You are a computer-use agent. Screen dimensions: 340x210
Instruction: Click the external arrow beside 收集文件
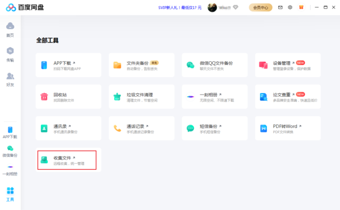74,157
